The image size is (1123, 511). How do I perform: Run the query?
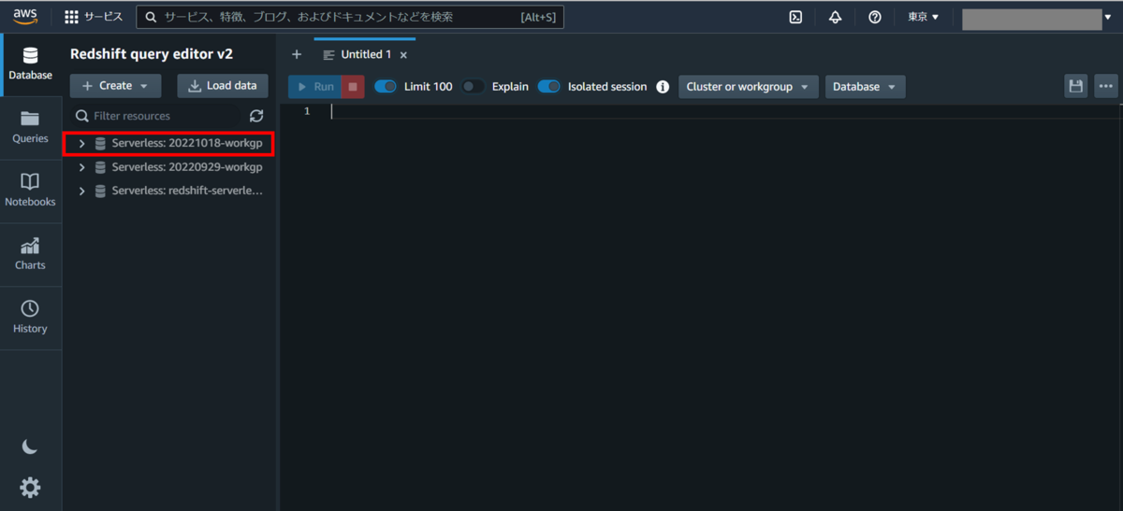[x=314, y=87]
